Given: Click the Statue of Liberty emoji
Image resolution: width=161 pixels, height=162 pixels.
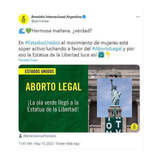Looking at the screenshot, I should 101,55.
